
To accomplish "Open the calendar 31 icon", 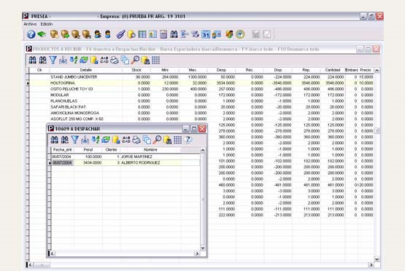I will [x=206, y=34].
